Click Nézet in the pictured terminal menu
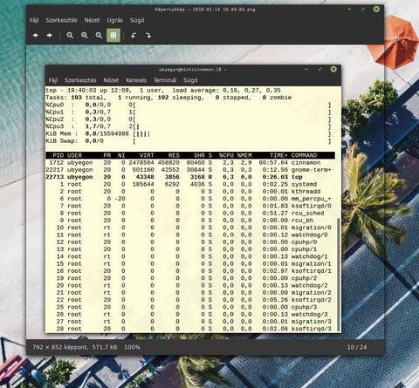 pos(111,80)
